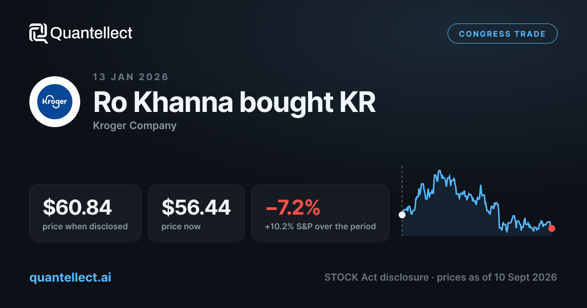Click the price now label
Image resolution: width=587 pixels, height=308 pixels.
click(181, 226)
